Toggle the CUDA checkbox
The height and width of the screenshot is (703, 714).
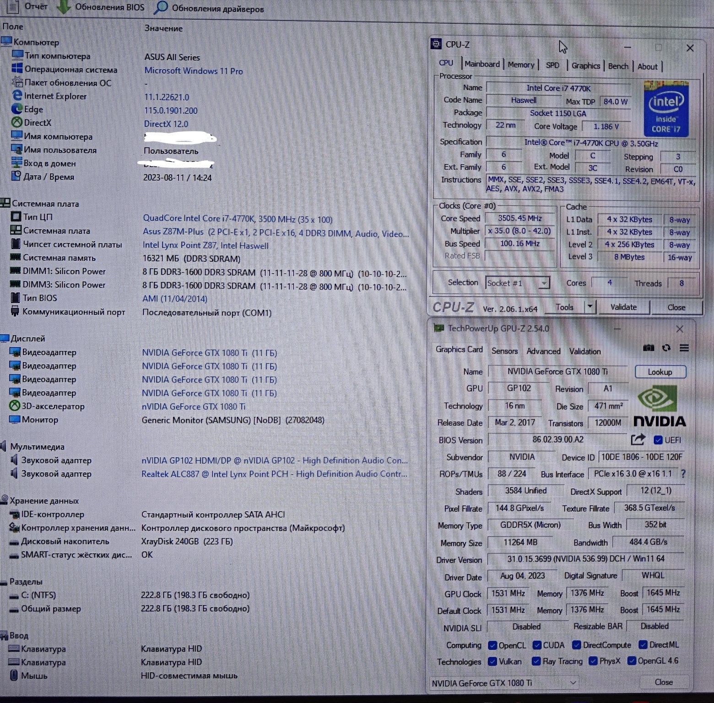[x=537, y=645]
